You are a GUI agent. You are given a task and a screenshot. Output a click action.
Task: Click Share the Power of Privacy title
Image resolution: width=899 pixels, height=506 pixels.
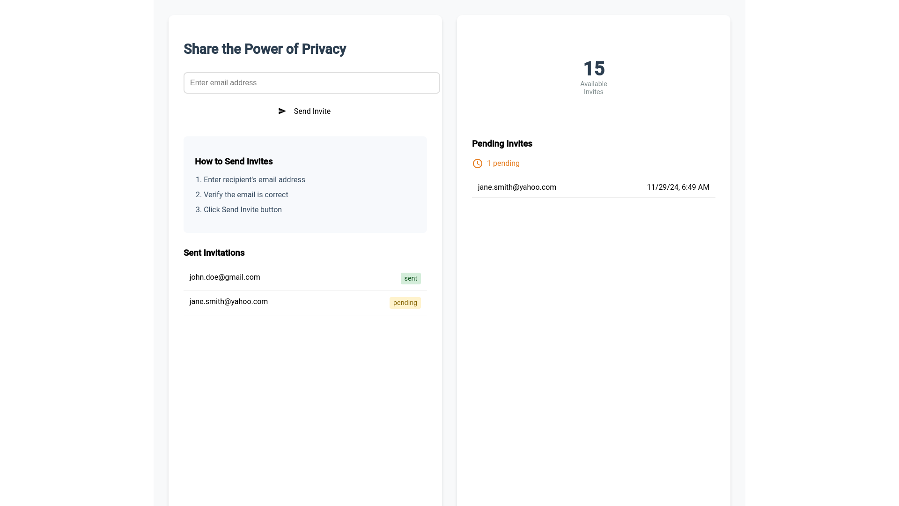point(265,49)
